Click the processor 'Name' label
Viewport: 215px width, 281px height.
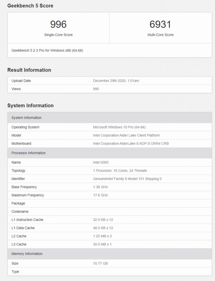tap(16, 162)
